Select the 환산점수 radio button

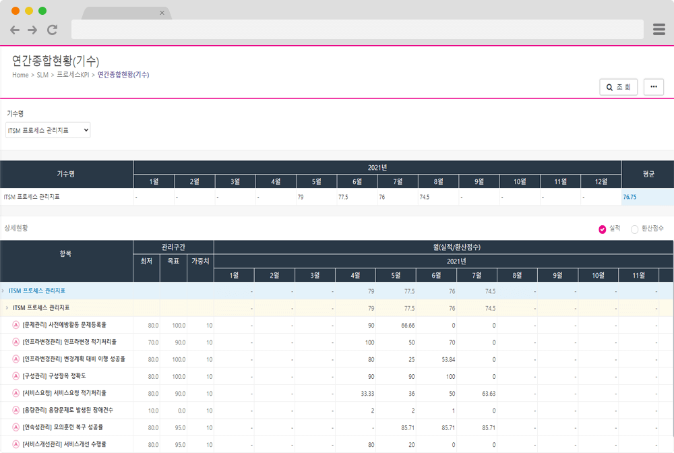(x=634, y=229)
